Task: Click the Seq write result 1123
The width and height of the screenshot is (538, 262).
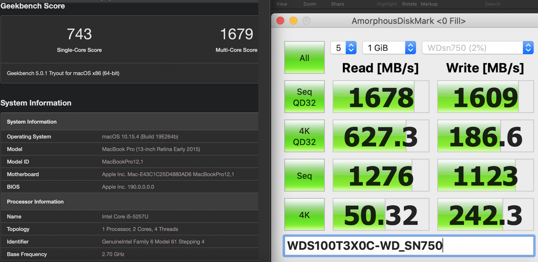Action: 486,175
